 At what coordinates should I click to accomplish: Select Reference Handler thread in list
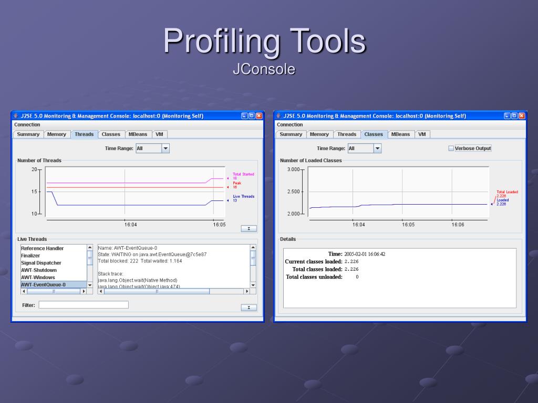click(54, 248)
